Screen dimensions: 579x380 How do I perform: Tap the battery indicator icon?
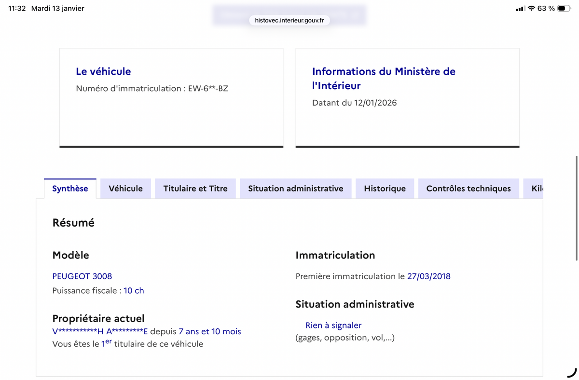564,9
